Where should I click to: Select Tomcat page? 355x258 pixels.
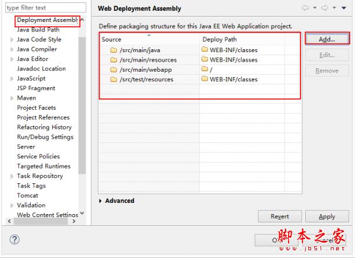click(x=28, y=195)
